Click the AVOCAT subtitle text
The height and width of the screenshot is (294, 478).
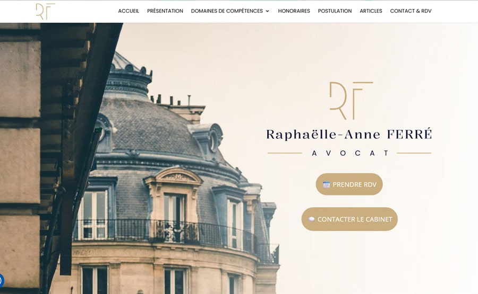coord(351,153)
